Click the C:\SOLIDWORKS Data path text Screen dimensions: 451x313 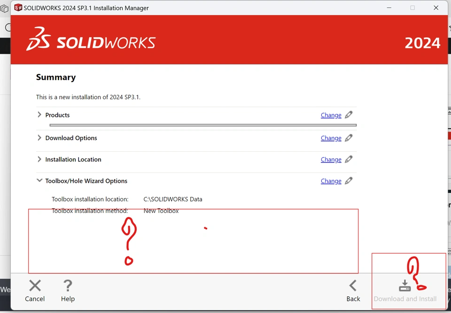click(x=173, y=199)
